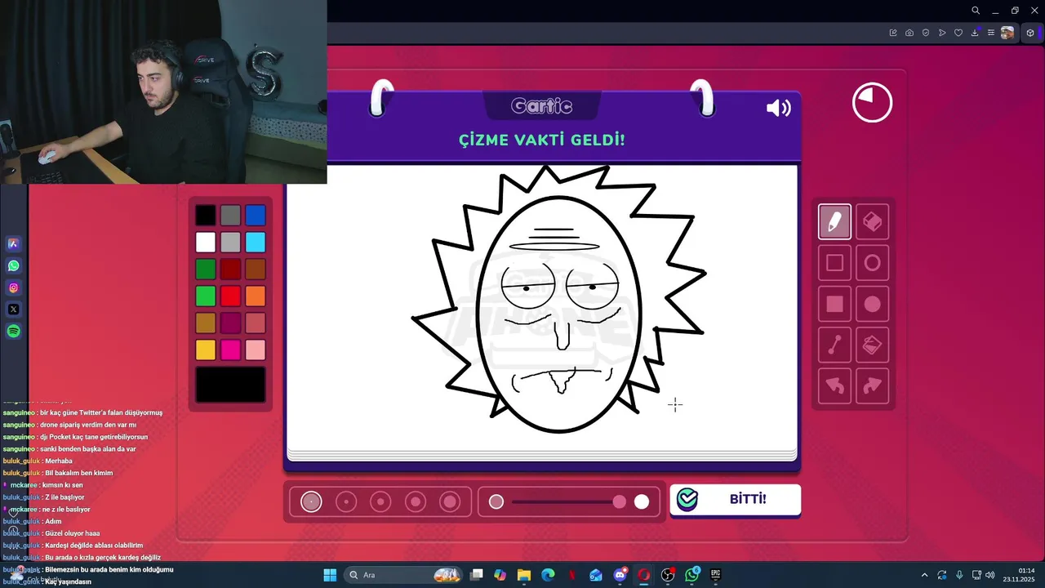
Task: Open the Opera profile avatar
Action: tap(1007, 33)
